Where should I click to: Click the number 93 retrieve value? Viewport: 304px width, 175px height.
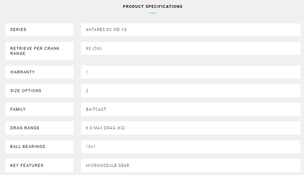pyautogui.click(x=88, y=49)
